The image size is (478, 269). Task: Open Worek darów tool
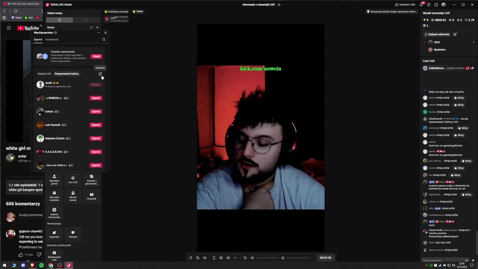pyautogui.click(x=73, y=196)
